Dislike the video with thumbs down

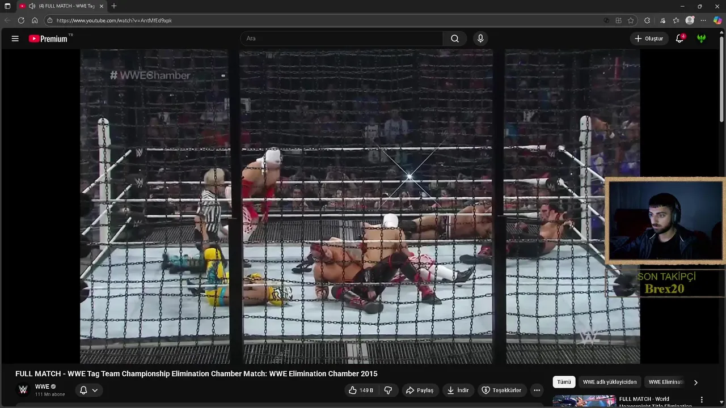[389, 390]
